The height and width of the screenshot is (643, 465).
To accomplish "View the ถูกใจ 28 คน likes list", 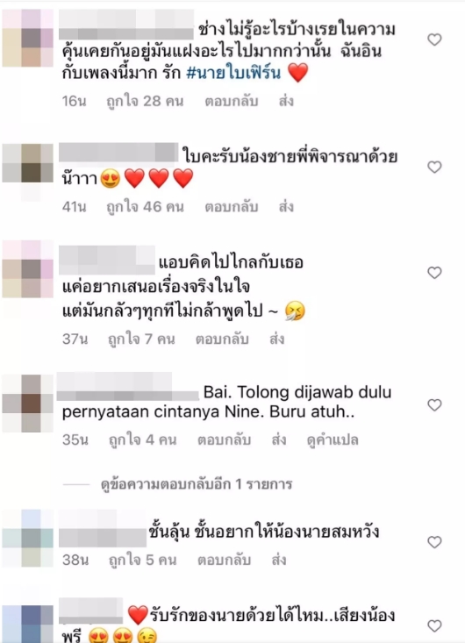I will 145,101.
